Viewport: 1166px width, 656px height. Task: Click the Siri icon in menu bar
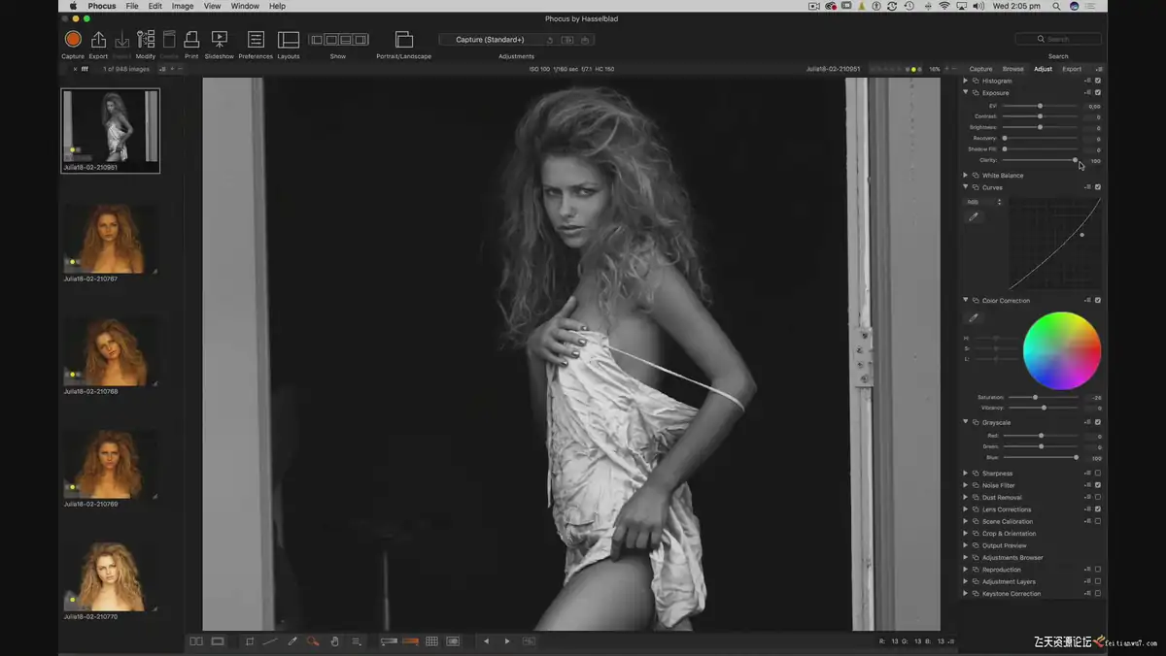tap(1074, 6)
